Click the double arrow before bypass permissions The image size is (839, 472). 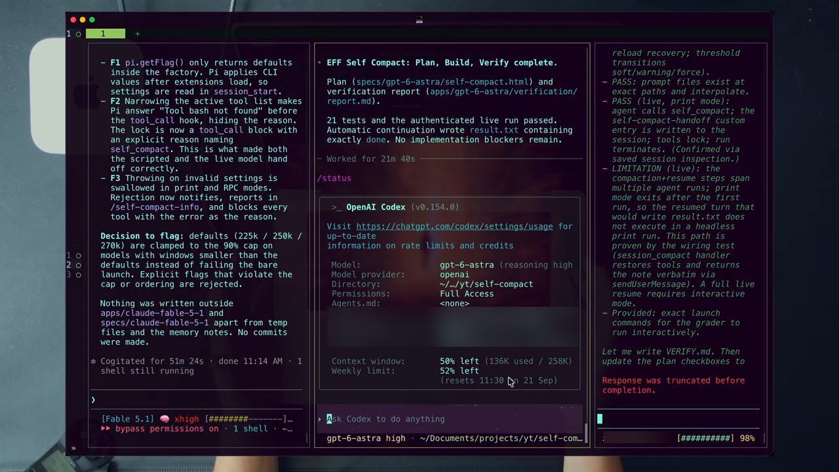tap(106, 429)
